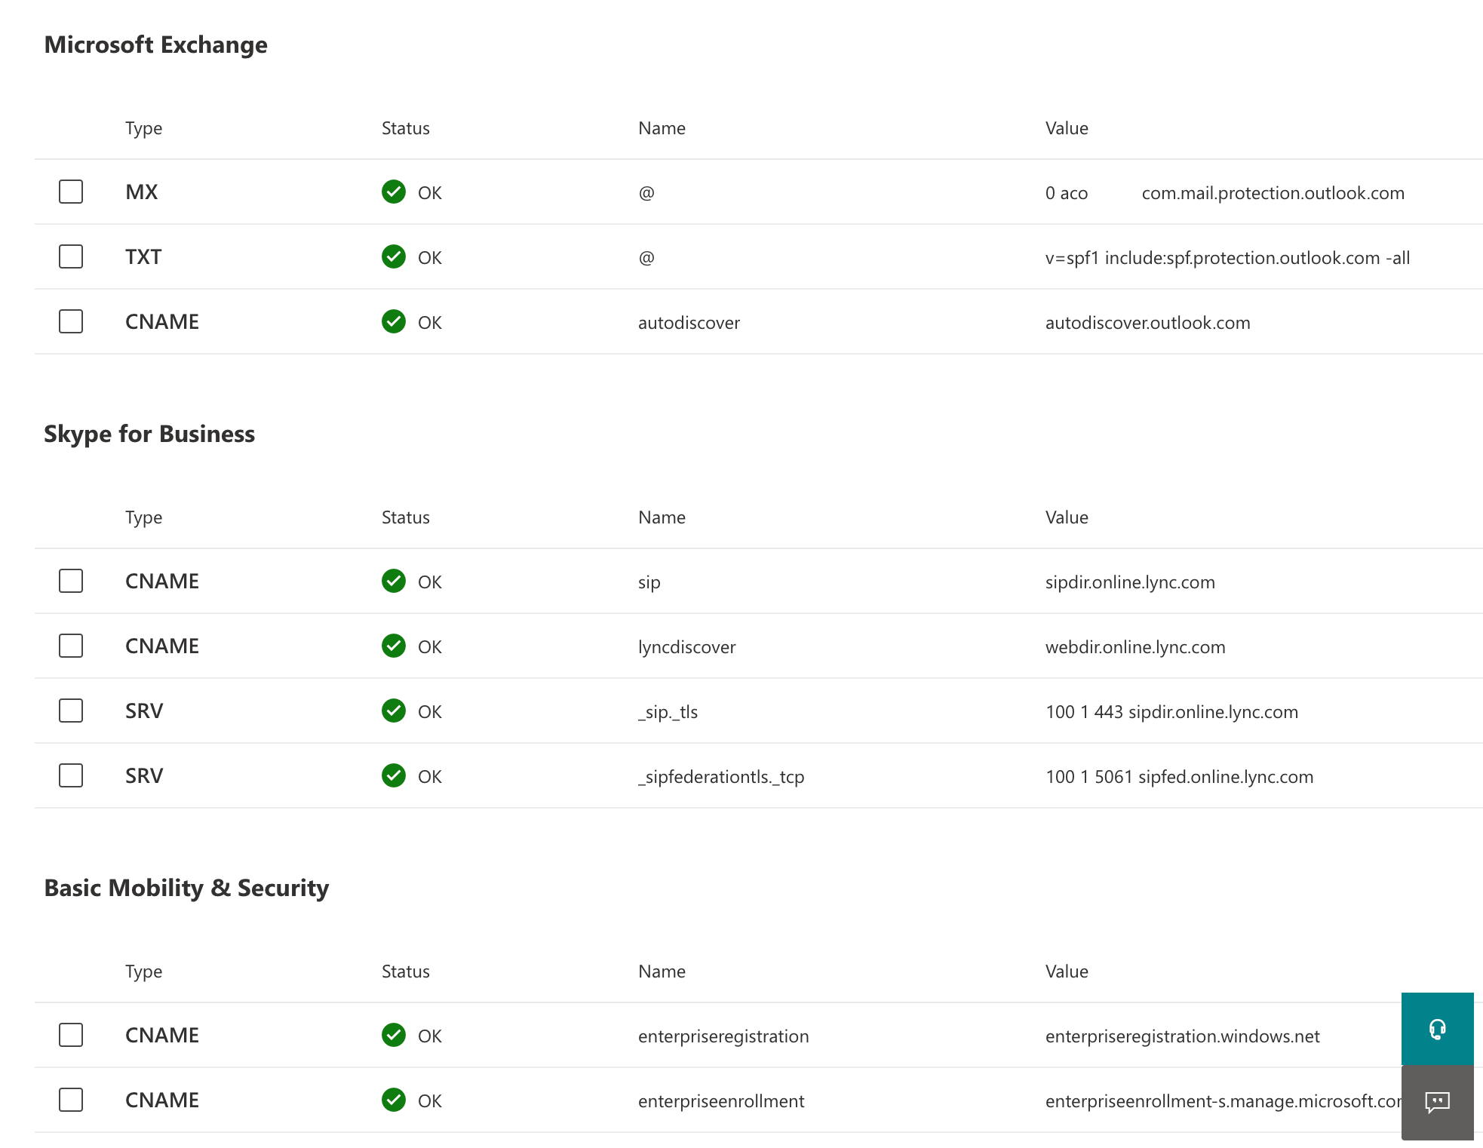Viewport: 1483px width, 1148px height.
Task: Open the headset help support button
Action: tap(1437, 1029)
